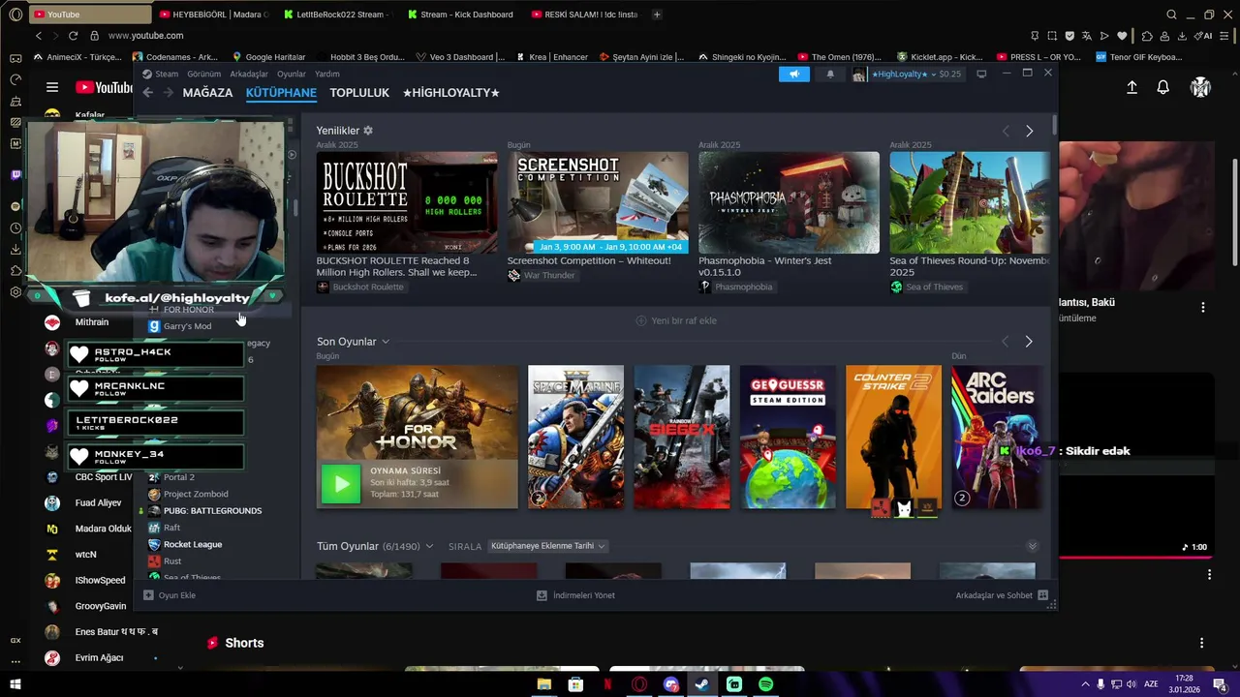This screenshot has width=1240, height=697.
Task: Open Opera GX logo menu
Action: (15, 15)
